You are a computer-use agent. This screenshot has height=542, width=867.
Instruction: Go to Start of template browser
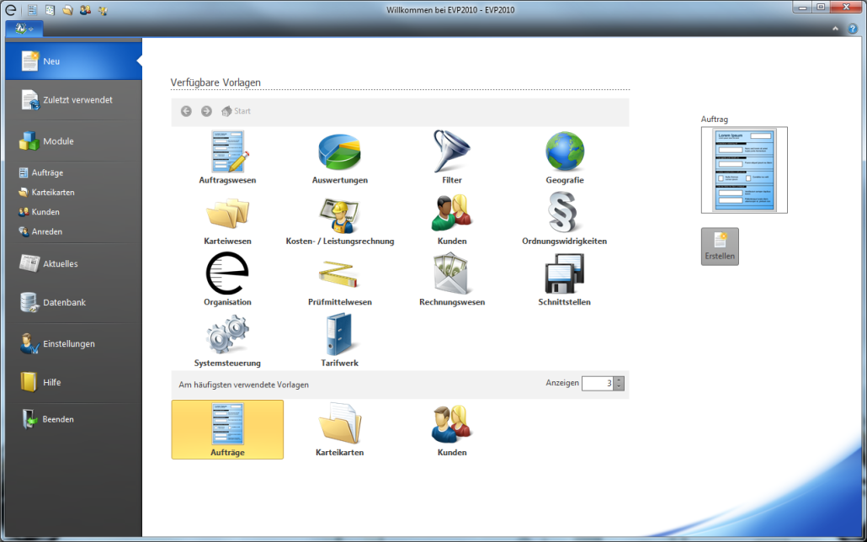click(236, 111)
